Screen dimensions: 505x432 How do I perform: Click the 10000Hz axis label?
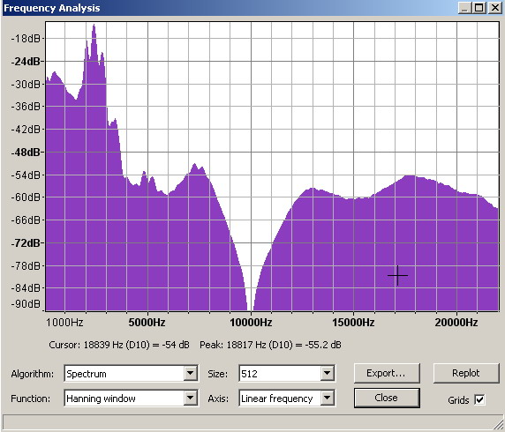251,323
